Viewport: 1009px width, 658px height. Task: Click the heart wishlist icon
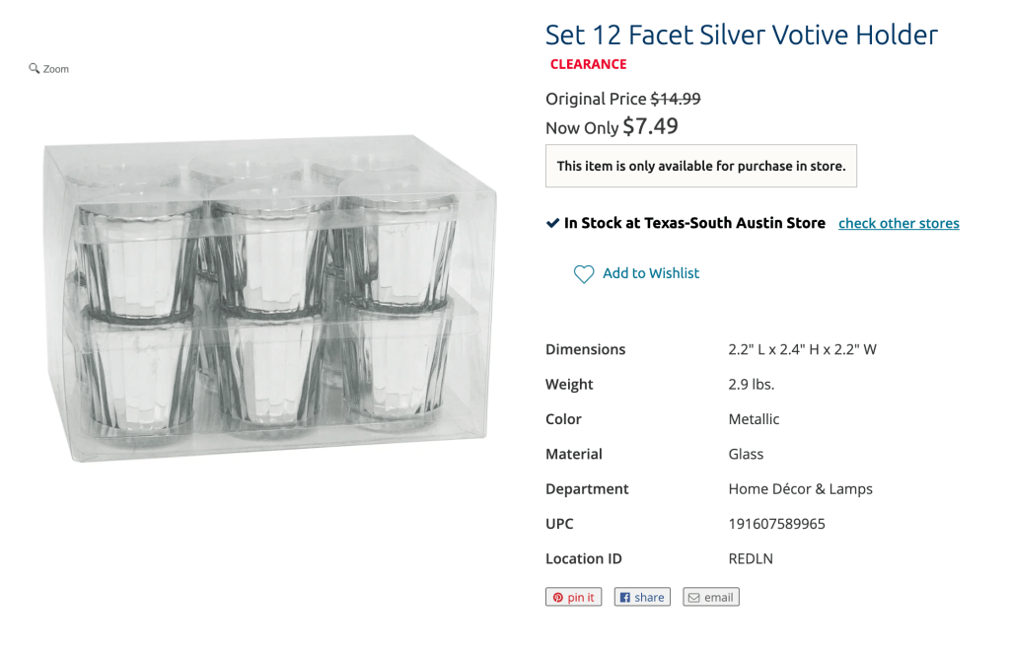click(584, 274)
